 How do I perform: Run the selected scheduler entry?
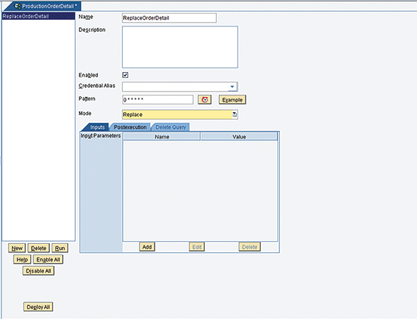(60, 249)
